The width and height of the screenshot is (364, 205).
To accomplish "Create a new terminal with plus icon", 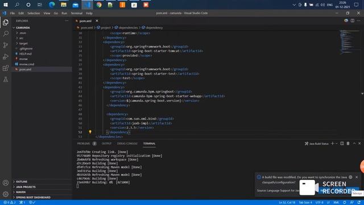I will [x=332, y=143].
